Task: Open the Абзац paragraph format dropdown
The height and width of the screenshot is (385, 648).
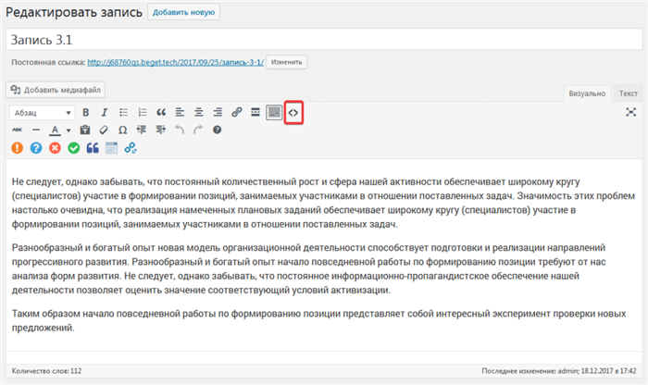Action: point(42,113)
